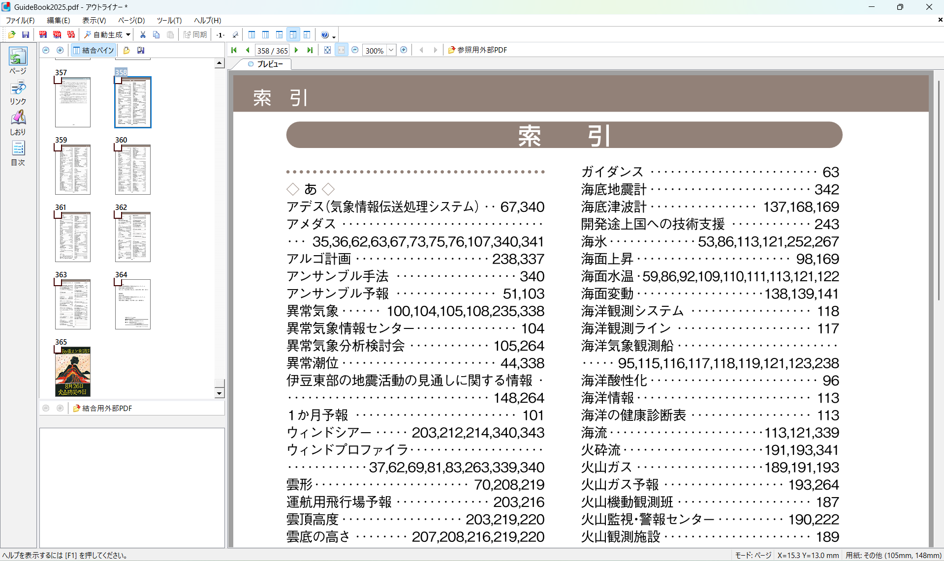Open the 目次 table of contents panel

click(x=18, y=153)
